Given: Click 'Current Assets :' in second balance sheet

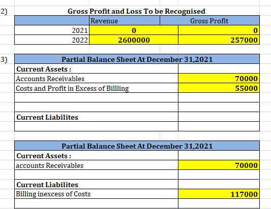Looking at the screenshot, I should click(96, 156).
